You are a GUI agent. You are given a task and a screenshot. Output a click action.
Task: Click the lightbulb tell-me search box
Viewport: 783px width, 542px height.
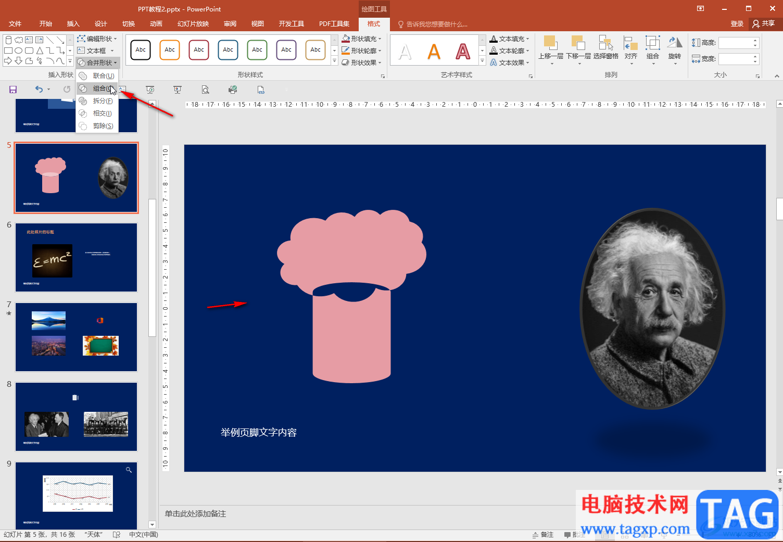(433, 24)
